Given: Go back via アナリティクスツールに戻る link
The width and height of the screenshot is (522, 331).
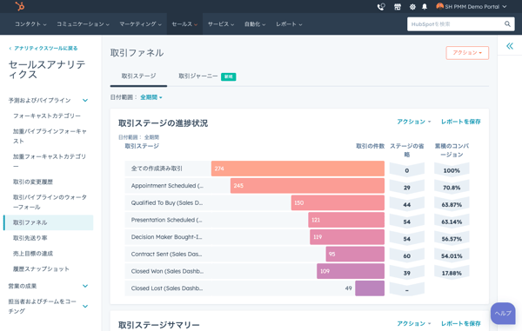Looking at the screenshot, I should click(x=43, y=48).
